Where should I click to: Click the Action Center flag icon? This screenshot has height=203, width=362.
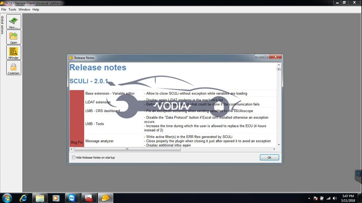[x=315, y=198]
